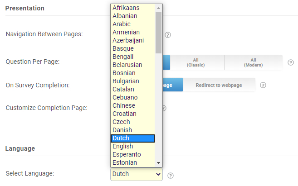Screen dimensions: 298x186
Task: Collapse the Select Language dropdown showing Dutch
Action: point(136,174)
